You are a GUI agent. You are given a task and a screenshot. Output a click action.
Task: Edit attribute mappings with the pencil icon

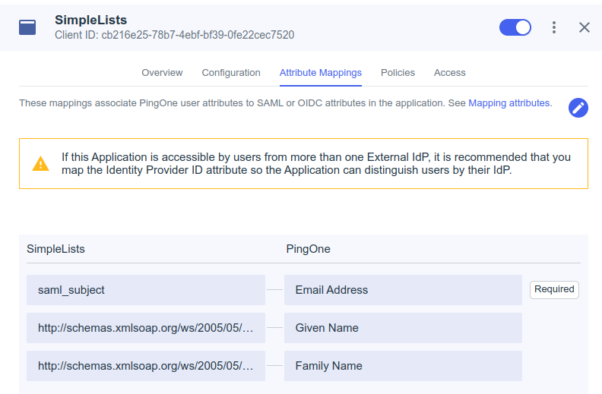[x=578, y=108]
